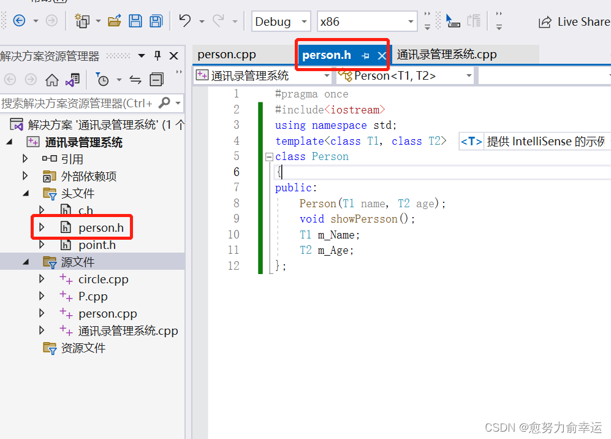
Task: Click the Pending Changes Filter clock icon
Action: (102, 80)
